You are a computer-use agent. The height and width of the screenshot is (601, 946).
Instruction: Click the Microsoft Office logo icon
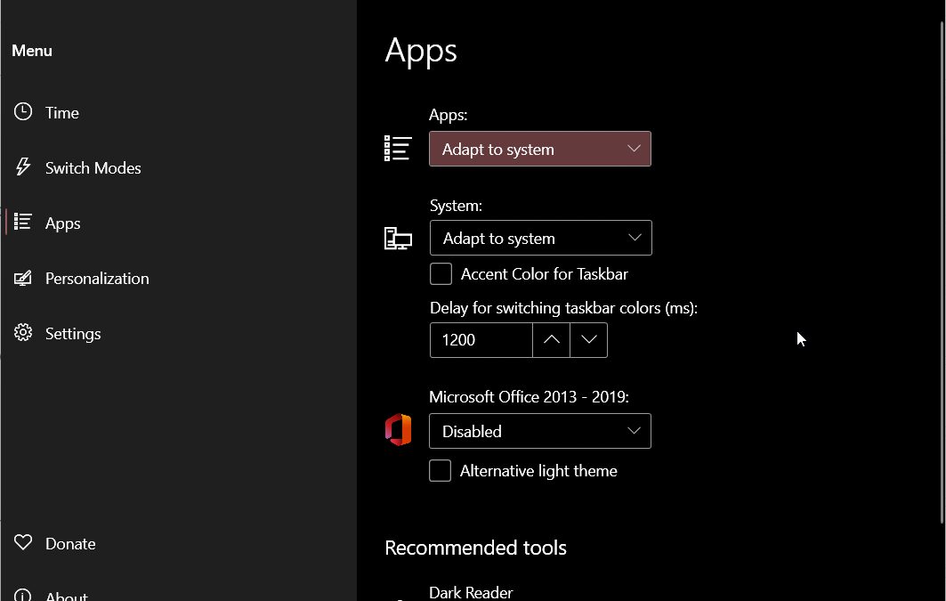pyautogui.click(x=398, y=430)
